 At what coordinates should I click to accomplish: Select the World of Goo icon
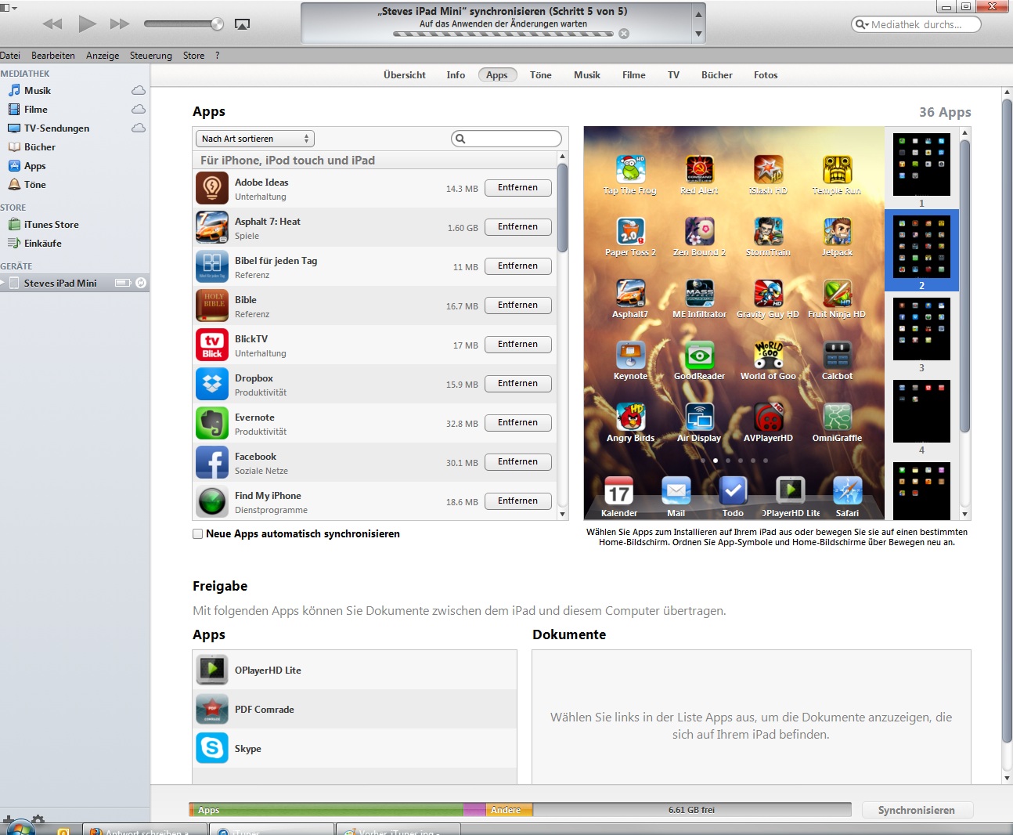coord(768,356)
